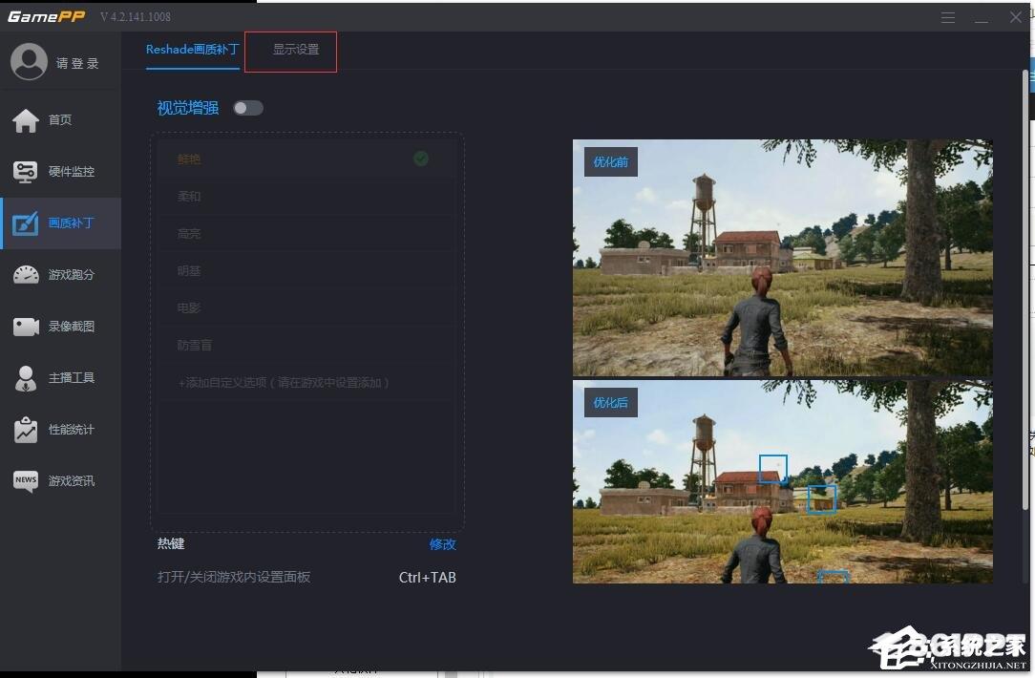The width and height of the screenshot is (1035, 678).
Task: Open 游戏跑分 benchmark section
Action: pyautogui.click(x=60, y=275)
